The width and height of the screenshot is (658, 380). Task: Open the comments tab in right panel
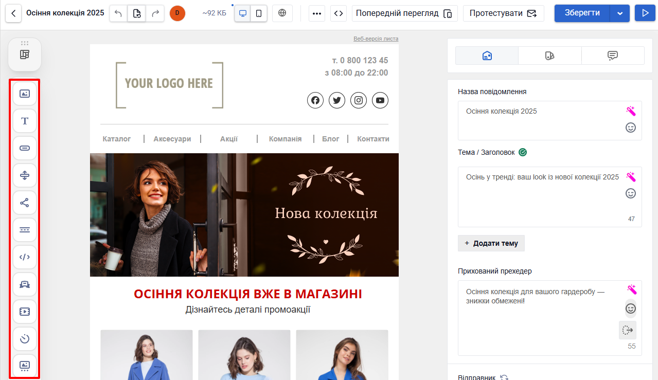tap(612, 56)
